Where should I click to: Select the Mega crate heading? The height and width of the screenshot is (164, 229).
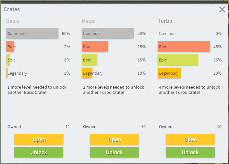[88, 21]
